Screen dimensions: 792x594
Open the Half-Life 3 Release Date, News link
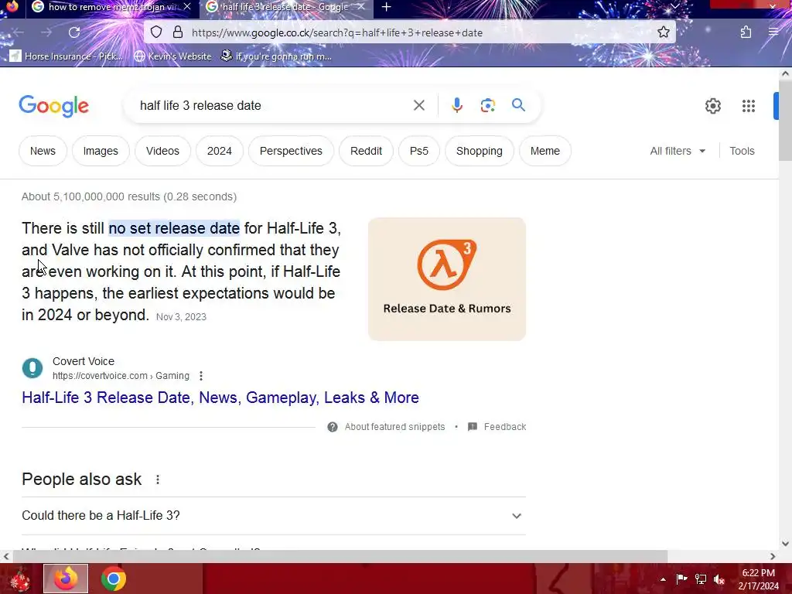pos(220,398)
